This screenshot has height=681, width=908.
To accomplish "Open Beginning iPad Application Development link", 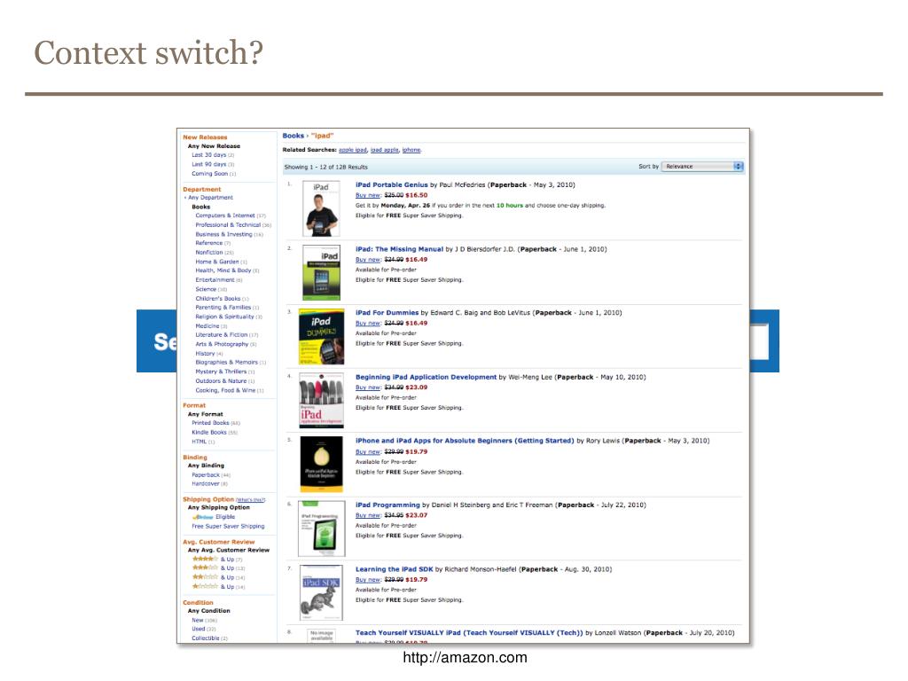I will pyautogui.click(x=426, y=377).
